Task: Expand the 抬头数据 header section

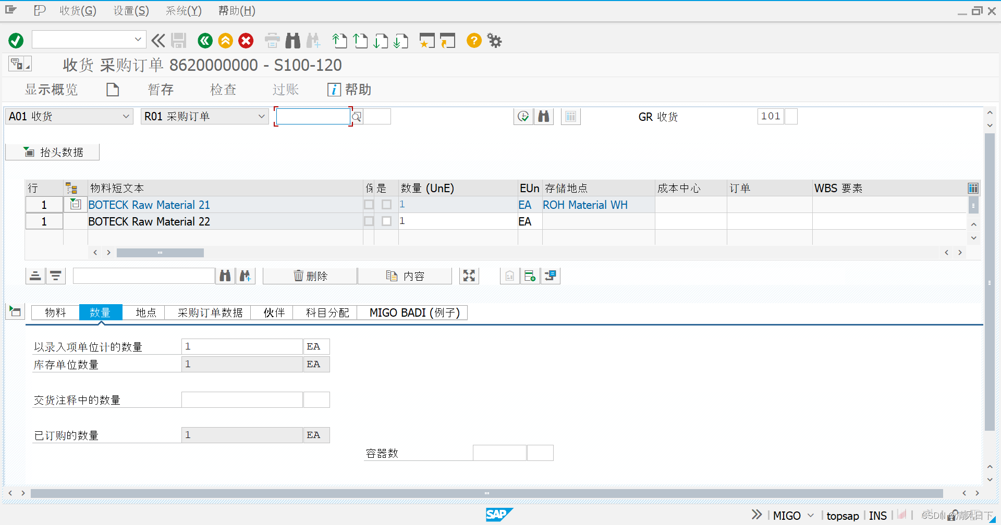Action: click(x=52, y=152)
